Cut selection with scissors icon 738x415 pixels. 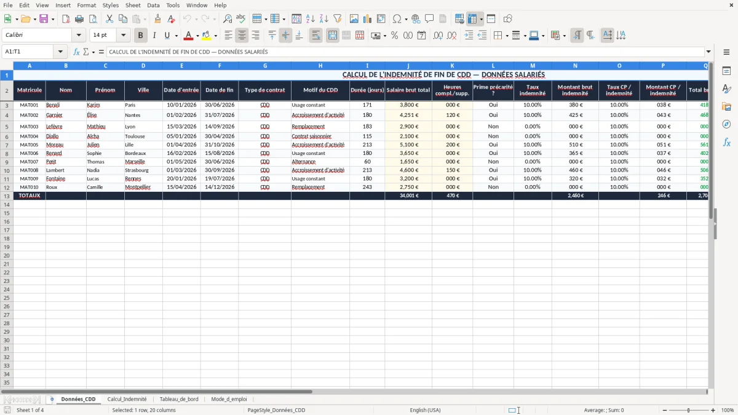tap(109, 19)
